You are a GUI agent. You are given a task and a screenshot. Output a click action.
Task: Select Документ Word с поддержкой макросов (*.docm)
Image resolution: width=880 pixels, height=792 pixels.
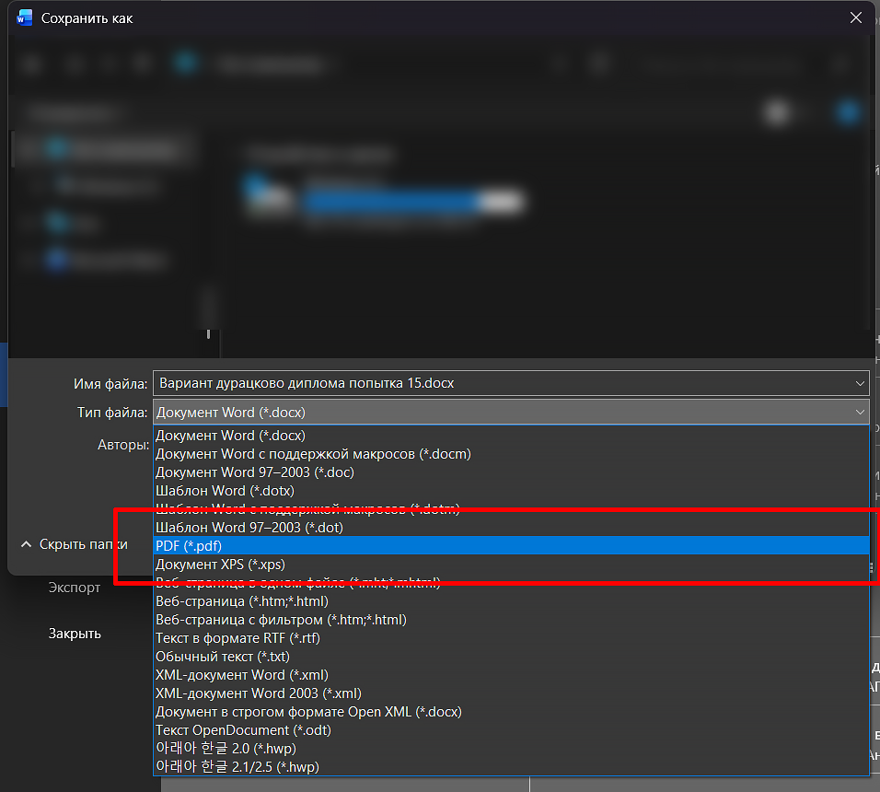(313, 454)
